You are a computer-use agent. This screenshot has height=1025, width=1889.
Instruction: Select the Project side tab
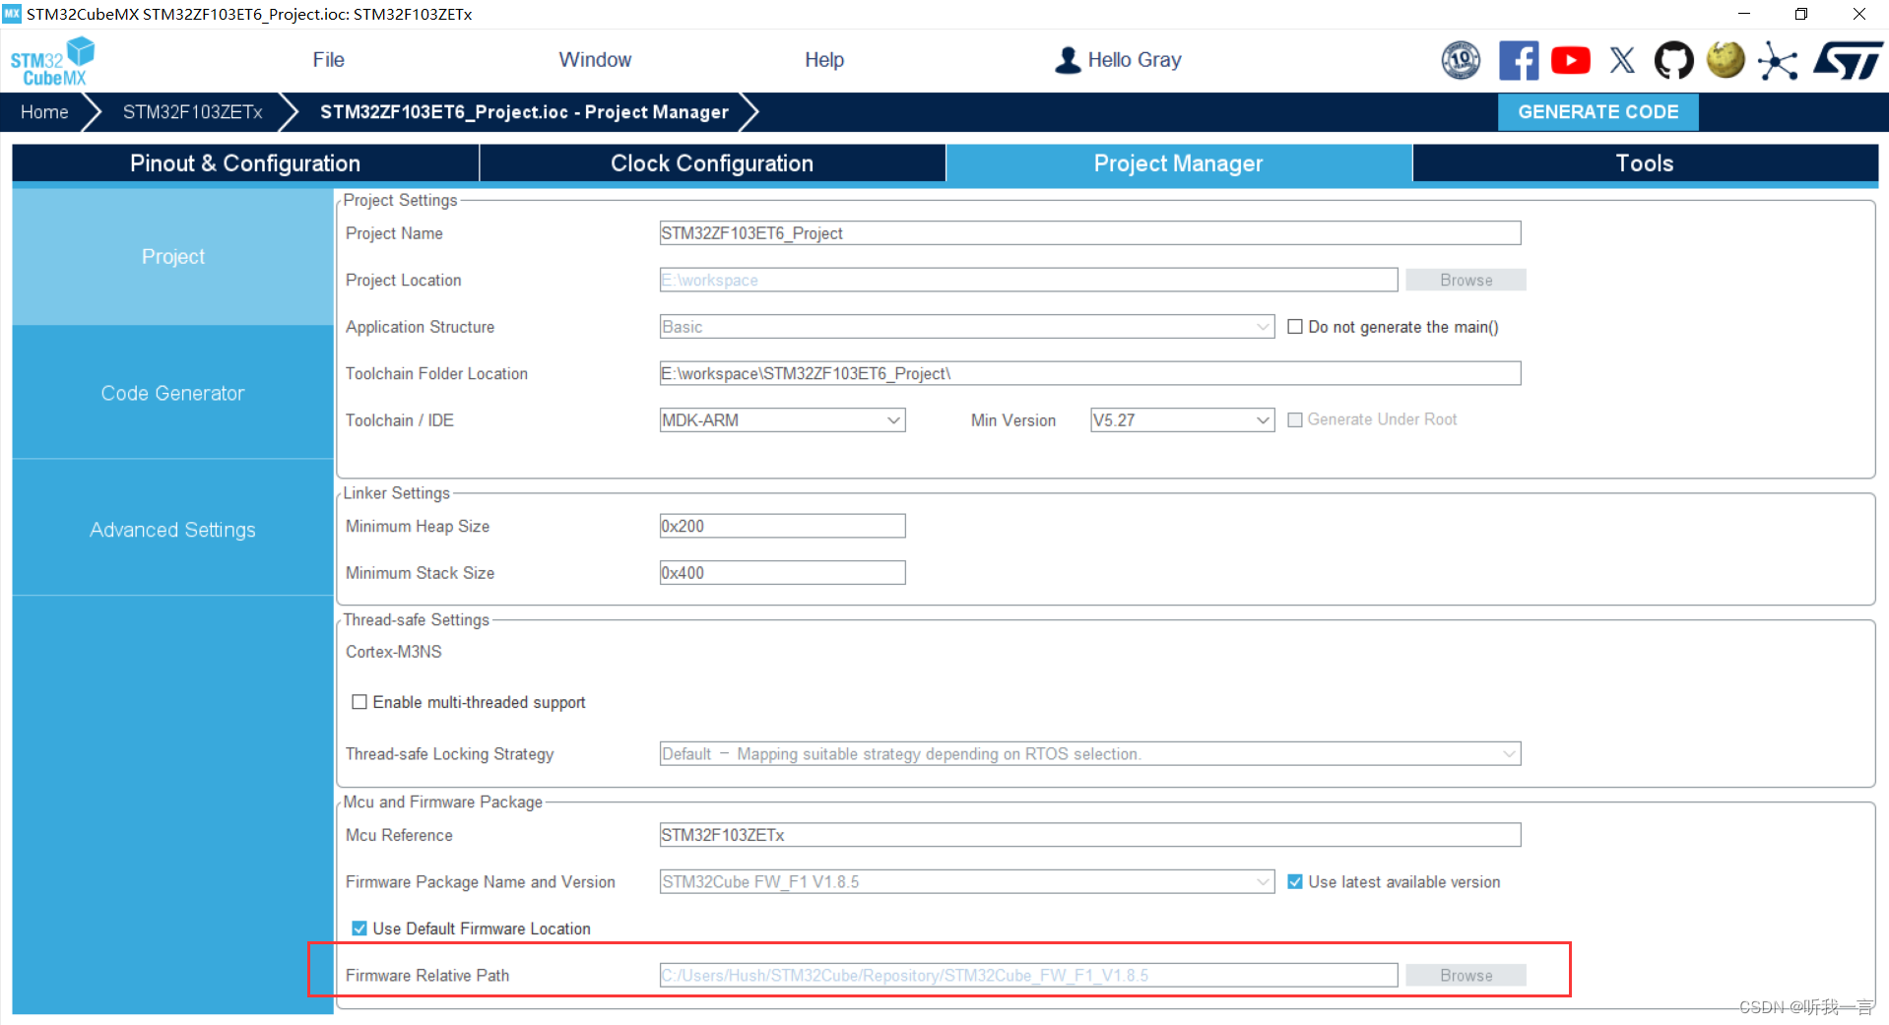pos(173,257)
